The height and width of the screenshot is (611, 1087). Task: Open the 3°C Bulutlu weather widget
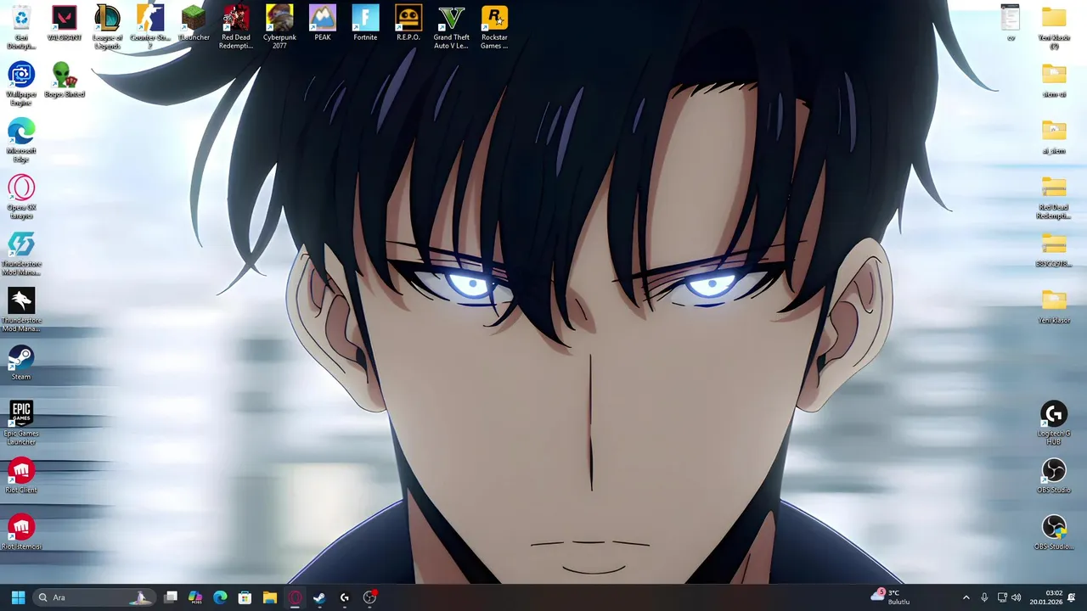(x=892, y=597)
